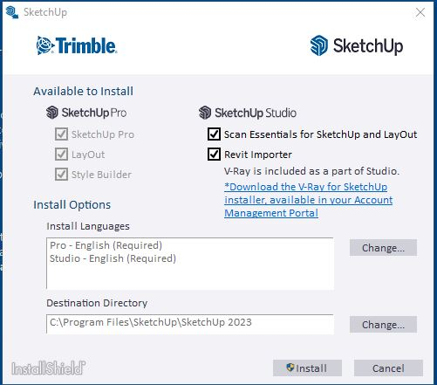The width and height of the screenshot is (437, 385).
Task: Click the greyed Style Builder checkbox
Action: [61, 175]
